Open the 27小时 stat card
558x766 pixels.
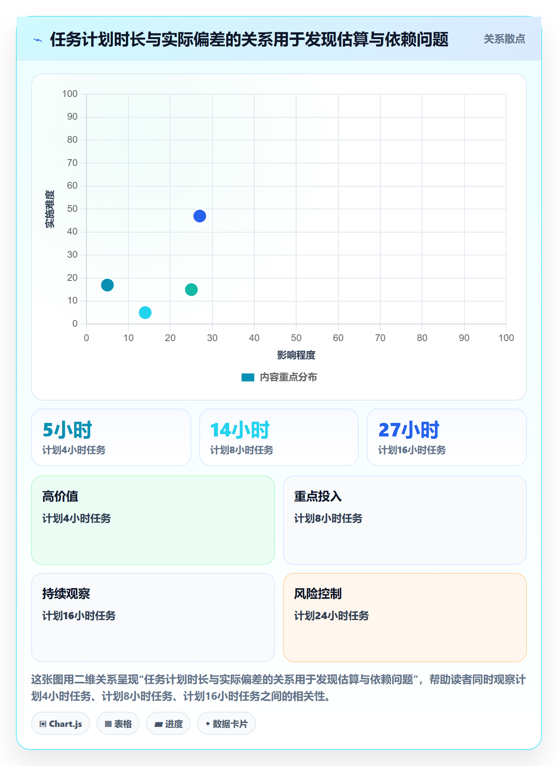tap(447, 437)
